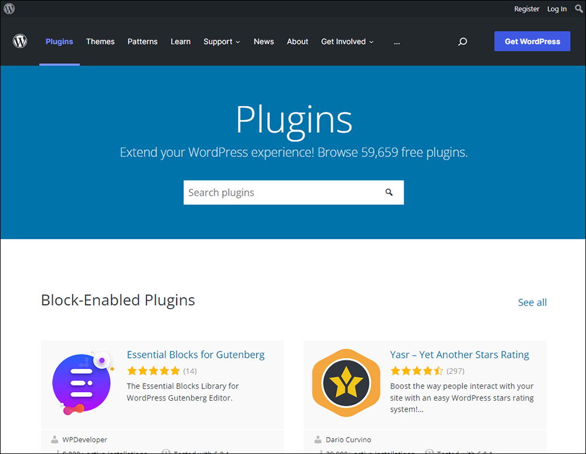Screen dimensions: 586x454
Task: Expand the Support menu dropdown
Action: click(222, 42)
